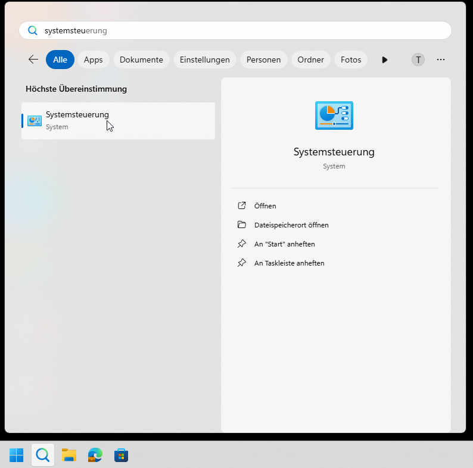This screenshot has height=468, width=473.
Task: Filter results by Dokumente
Action: (x=141, y=60)
